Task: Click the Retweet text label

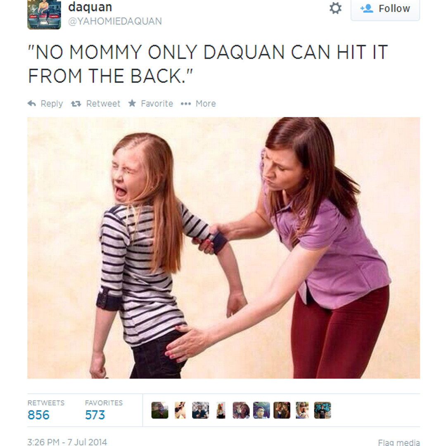Action: point(103,104)
